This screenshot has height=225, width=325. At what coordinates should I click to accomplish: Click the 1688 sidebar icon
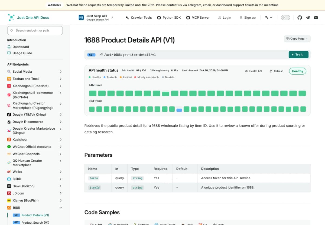click(9, 208)
